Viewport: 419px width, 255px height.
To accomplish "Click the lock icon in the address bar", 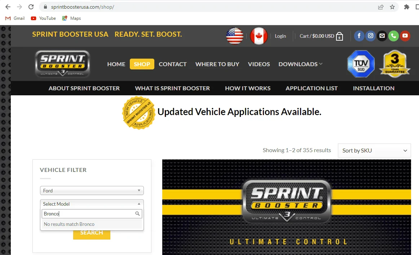I will tap(45, 7).
